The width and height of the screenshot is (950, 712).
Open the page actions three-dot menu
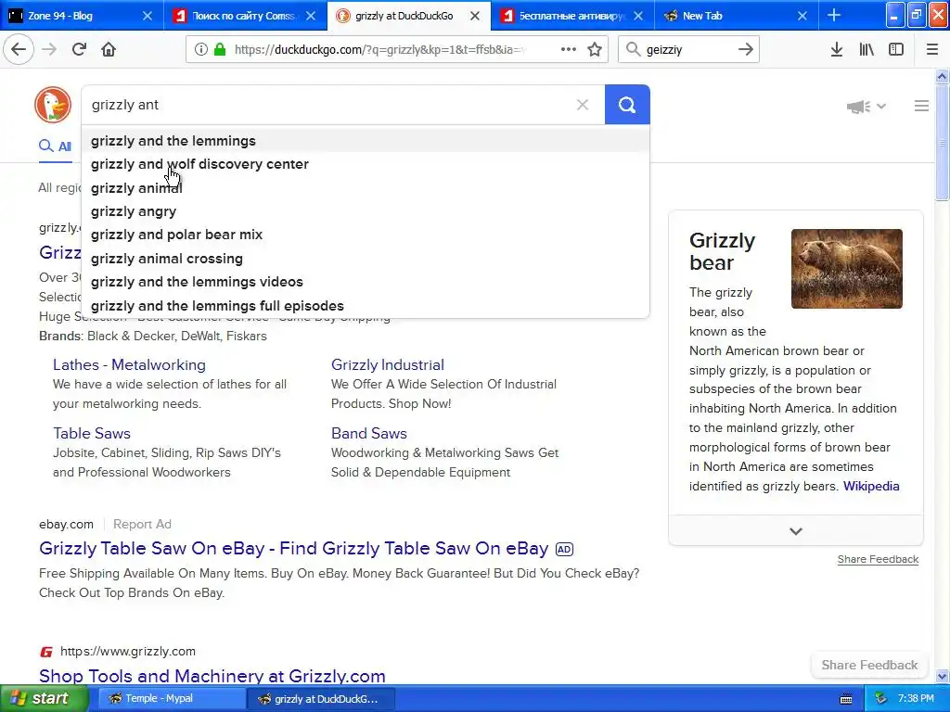click(569, 49)
